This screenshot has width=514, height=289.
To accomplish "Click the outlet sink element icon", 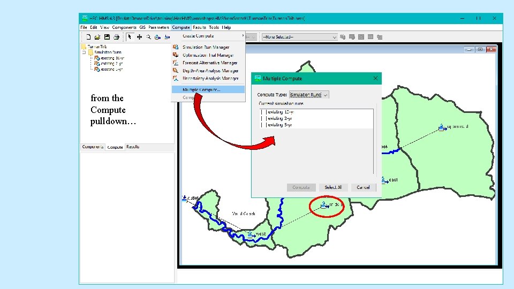I will 184,198.
